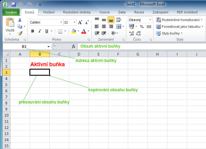This screenshot has height=149, width=206.
Task: Click the Save icon in quick access toolbar
Action: [x=13, y=5]
